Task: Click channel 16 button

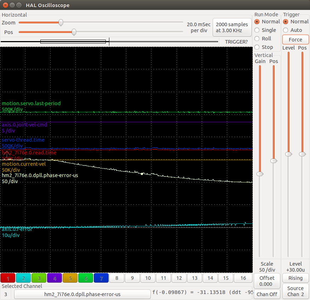Action: click(243, 278)
